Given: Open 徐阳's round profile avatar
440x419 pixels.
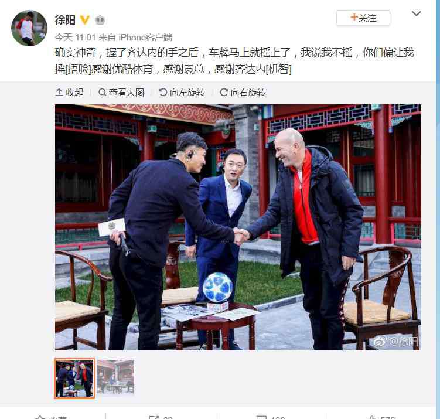Looking at the screenshot, I should coord(29,28).
